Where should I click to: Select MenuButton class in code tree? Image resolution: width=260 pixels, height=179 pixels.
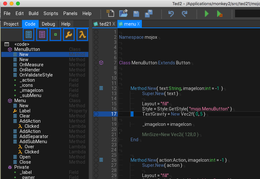coord(27,49)
